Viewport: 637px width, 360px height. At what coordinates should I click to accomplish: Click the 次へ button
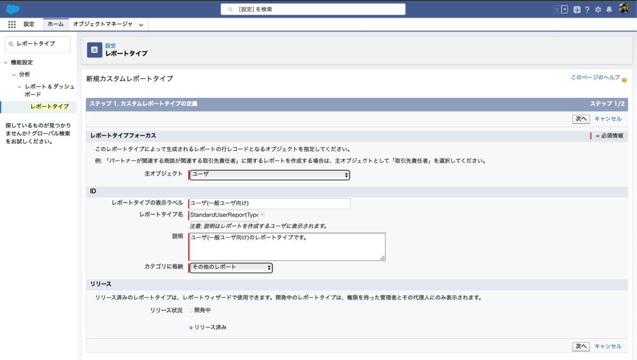(x=581, y=119)
